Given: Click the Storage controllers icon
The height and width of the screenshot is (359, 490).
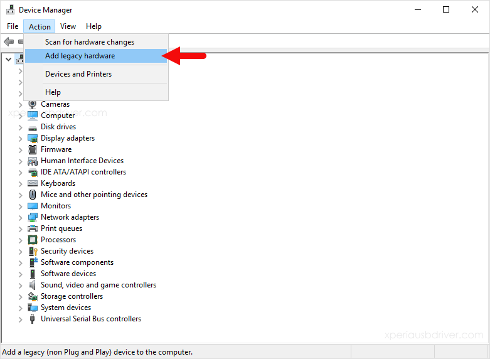Looking at the screenshot, I should 33,296.
